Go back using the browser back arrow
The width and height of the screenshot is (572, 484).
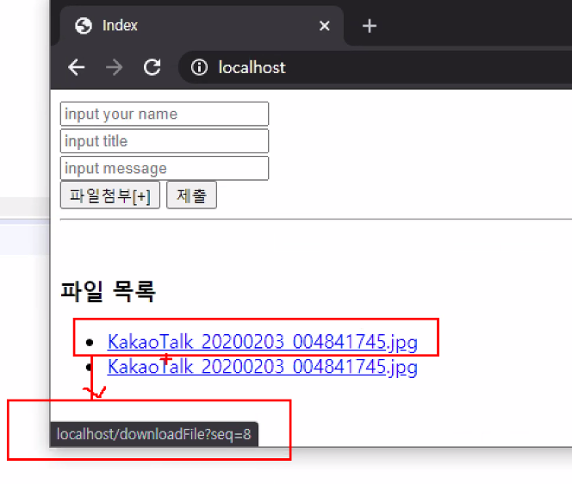tap(77, 67)
